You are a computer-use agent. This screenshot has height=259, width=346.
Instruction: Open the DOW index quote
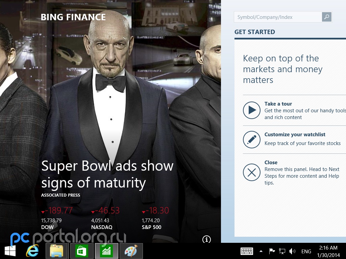[x=57, y=219]
